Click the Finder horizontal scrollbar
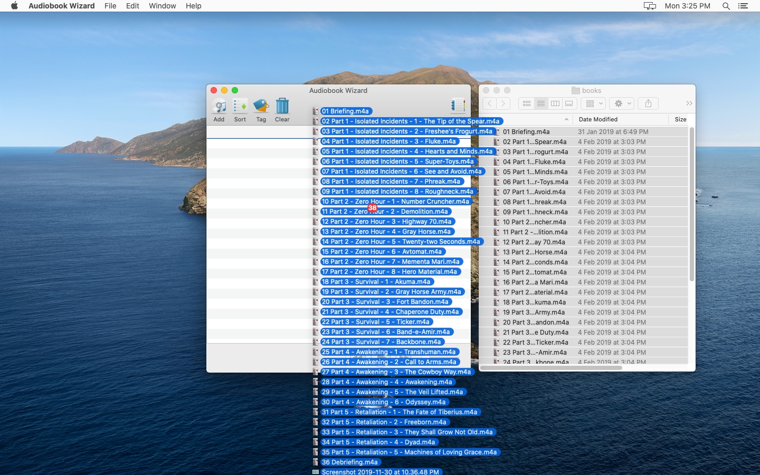760x475 pixels. tap(552, 368)
